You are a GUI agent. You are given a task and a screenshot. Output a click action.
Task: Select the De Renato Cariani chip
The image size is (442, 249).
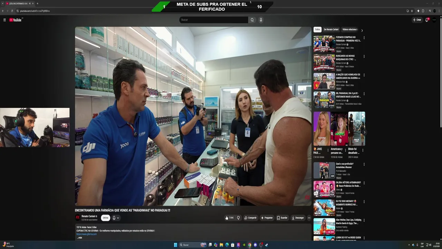pyautogui.click(x=331, y=29)
